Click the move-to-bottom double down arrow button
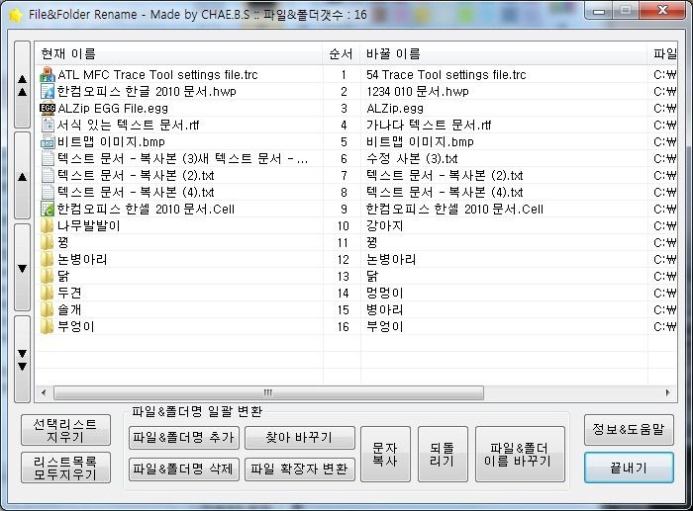The image size is (693, 511). coord(22,359)
